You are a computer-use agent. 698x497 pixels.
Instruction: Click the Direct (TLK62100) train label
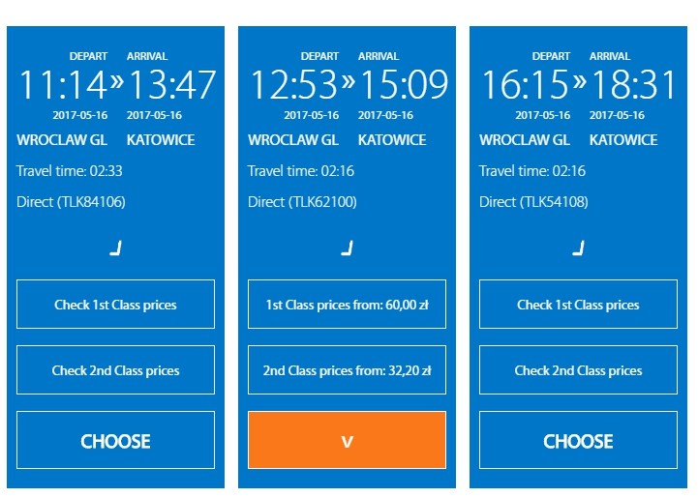tap(302, 202)
